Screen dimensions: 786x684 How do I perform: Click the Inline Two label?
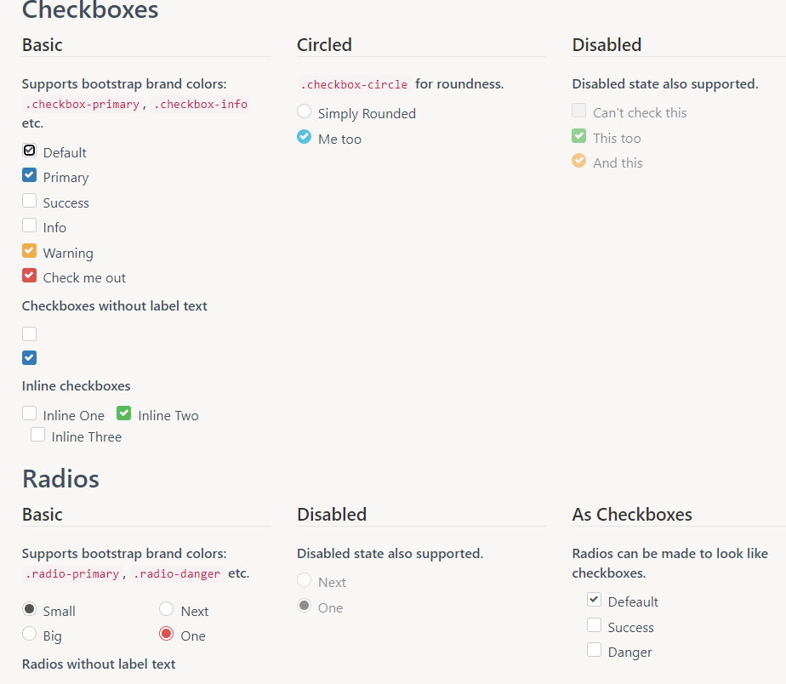[x=168, y=416]
